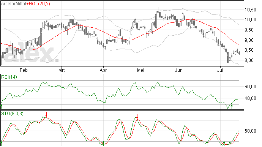Click the 9,50 price axis label

tap(250, 30)
